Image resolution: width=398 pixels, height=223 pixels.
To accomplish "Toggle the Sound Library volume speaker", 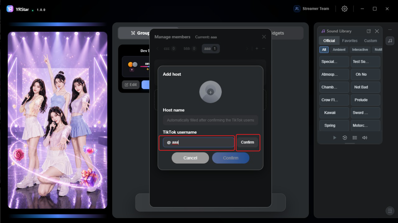I will (365, 138).
